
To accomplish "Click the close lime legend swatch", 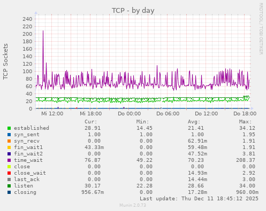I will (9, 167).
